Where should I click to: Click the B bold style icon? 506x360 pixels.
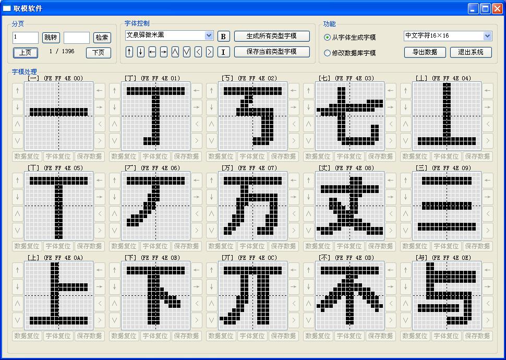223,36
